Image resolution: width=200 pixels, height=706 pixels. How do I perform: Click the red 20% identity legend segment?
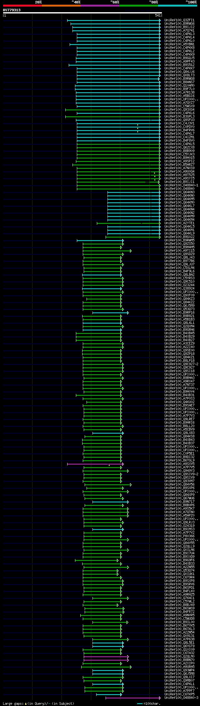point(22,6)
